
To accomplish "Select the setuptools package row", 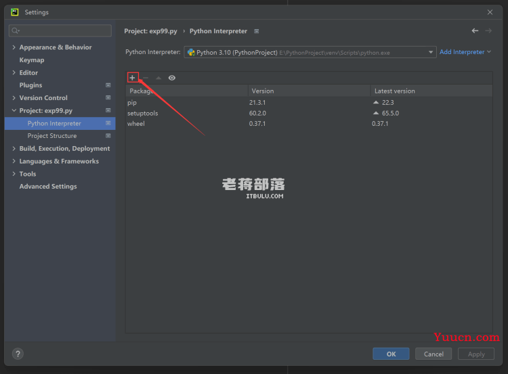I will (309, 113).
